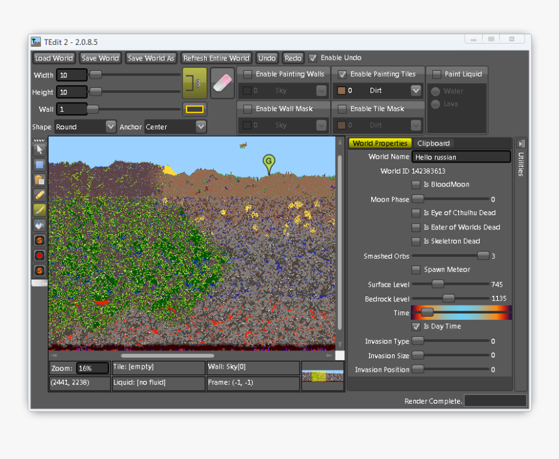Image resolution: width=559 pixels, height=459 pixels.
Task: Uncheck the Enable Undo checkbox
Action: [313, 58]
